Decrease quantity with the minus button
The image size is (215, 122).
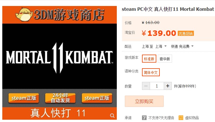click(x=146, y=86)
